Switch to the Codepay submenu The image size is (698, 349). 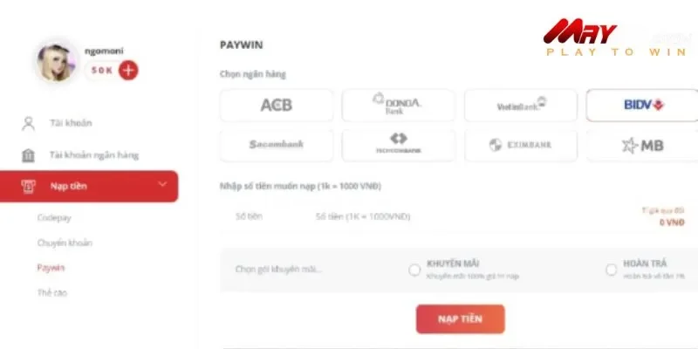(53, 216)
